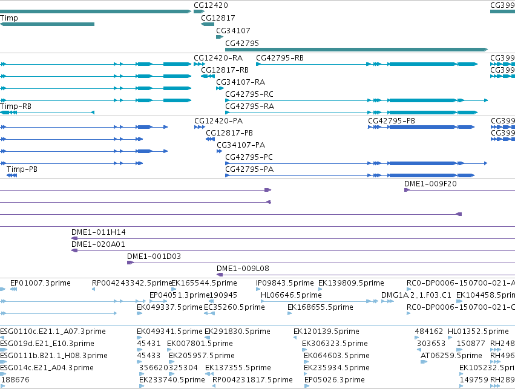
Task: Click transcript label CG42795-RC
Action: (249, 94)
